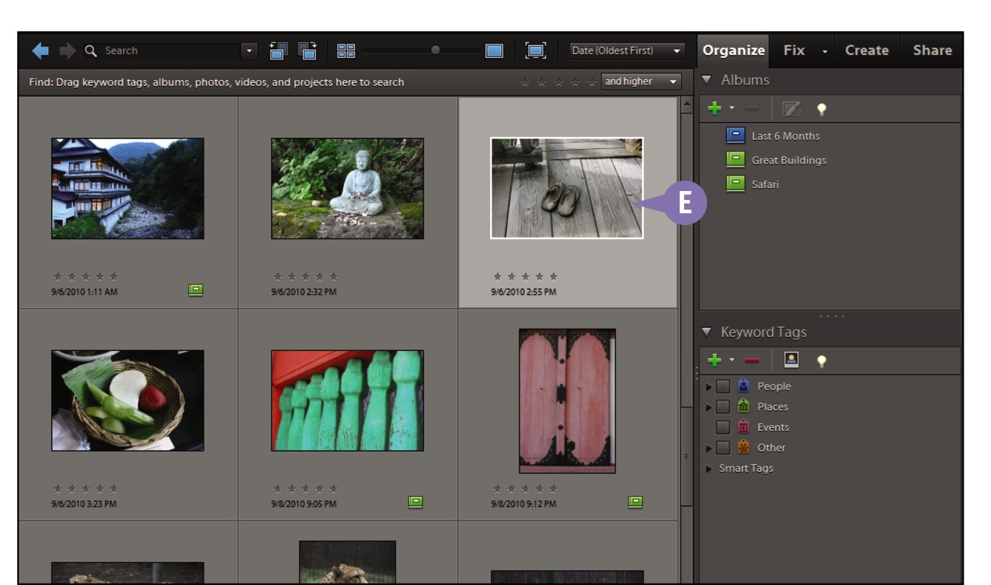
Task: Check the People keyword tag box
Action: (723, 386)
